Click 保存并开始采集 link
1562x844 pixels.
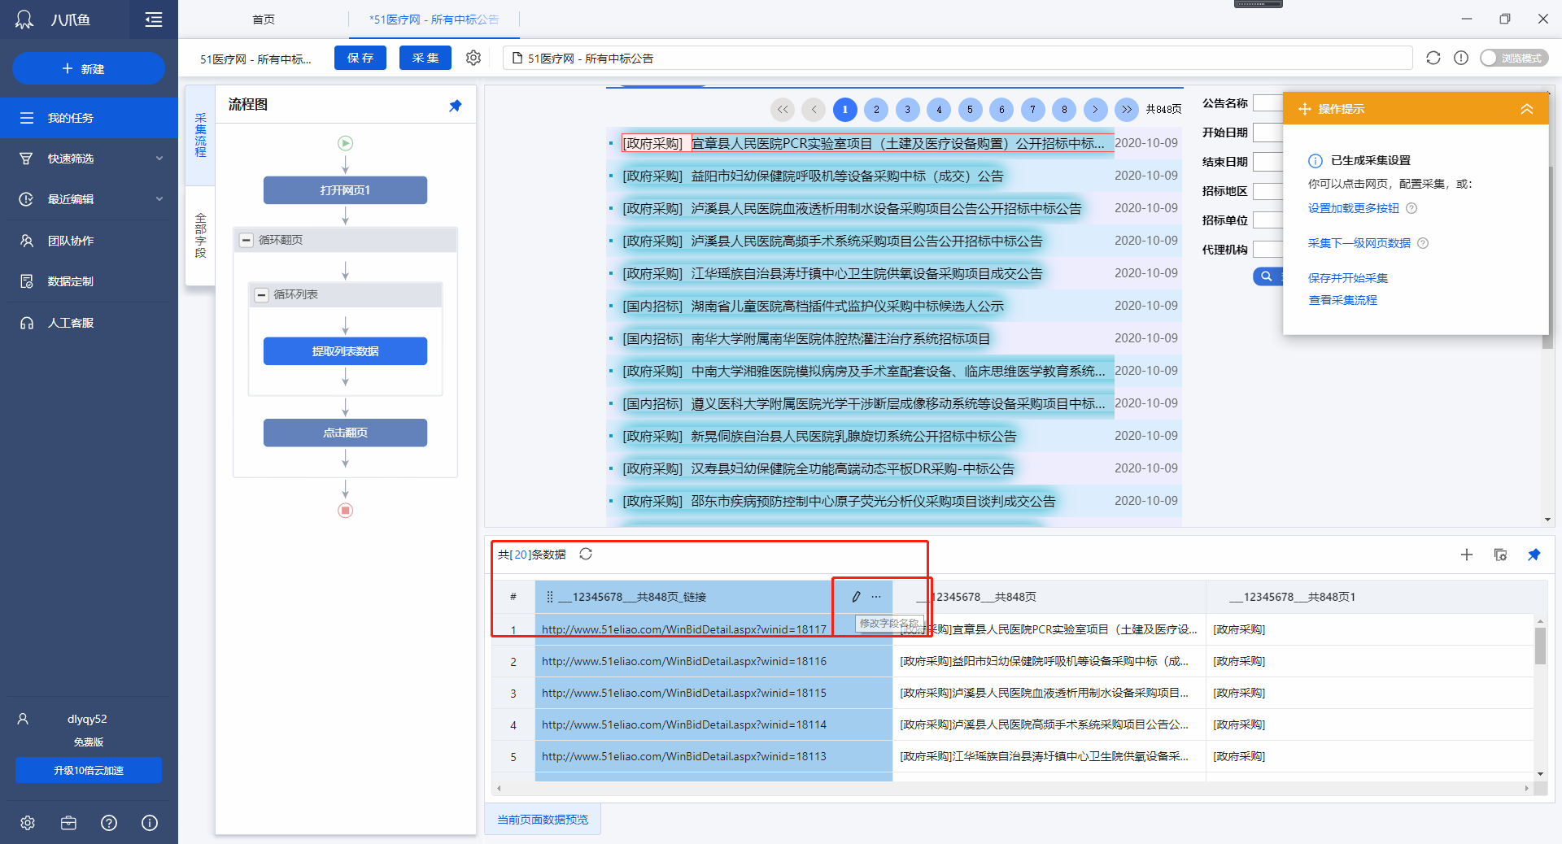pyautogui.click(x=1348, y=278)
